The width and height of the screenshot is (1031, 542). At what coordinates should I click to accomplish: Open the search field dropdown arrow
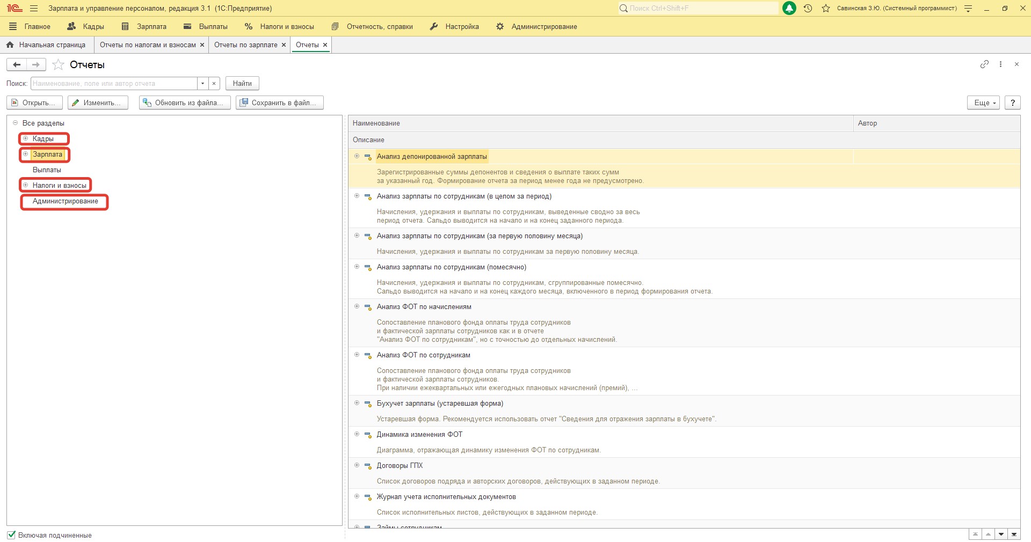click(202, 83)
